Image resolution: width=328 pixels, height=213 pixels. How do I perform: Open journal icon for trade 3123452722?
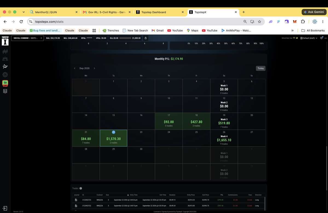(x=76, y=206)
